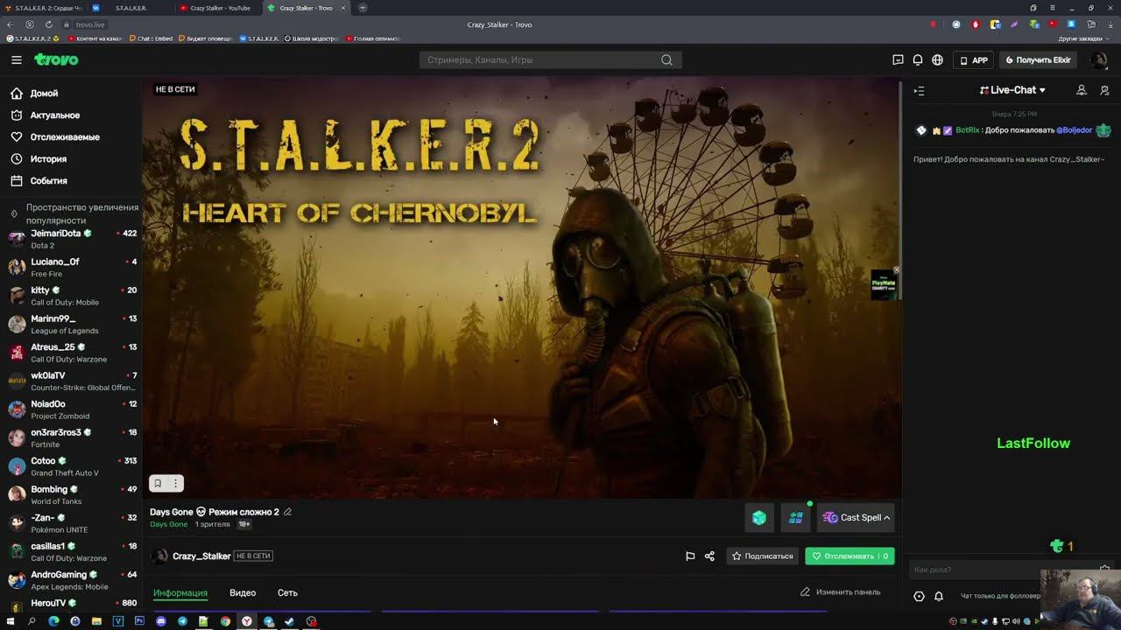The width and height of the screenshot is (1121, 630).
Task: Click the APP button
Action: point(973,60)
